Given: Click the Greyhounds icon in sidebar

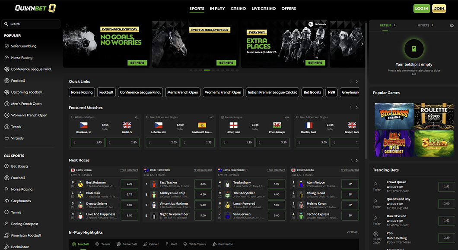Looking at the screenshot, I should (7, 201).
